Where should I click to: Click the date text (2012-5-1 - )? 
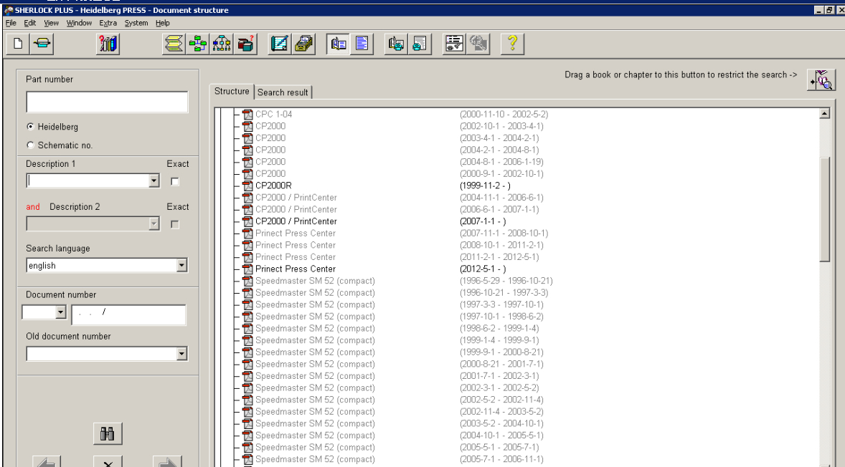pyautogui.click(x=483, y=269)
